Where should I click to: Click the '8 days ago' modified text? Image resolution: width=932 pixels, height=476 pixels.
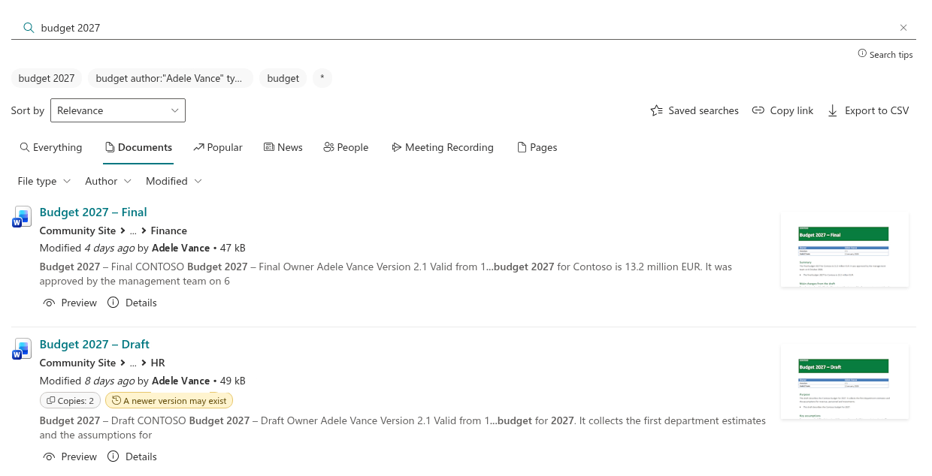click(x=110, y=381)
